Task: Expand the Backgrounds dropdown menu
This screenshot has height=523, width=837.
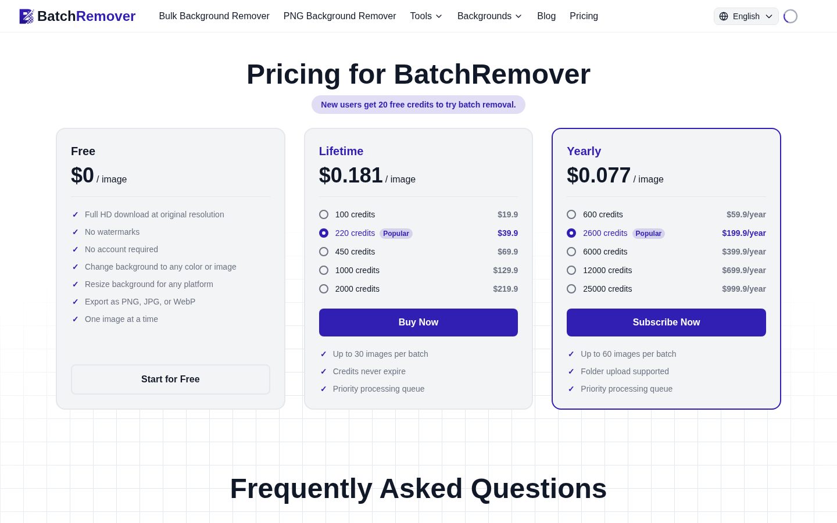Action: (x=490, y=16)
